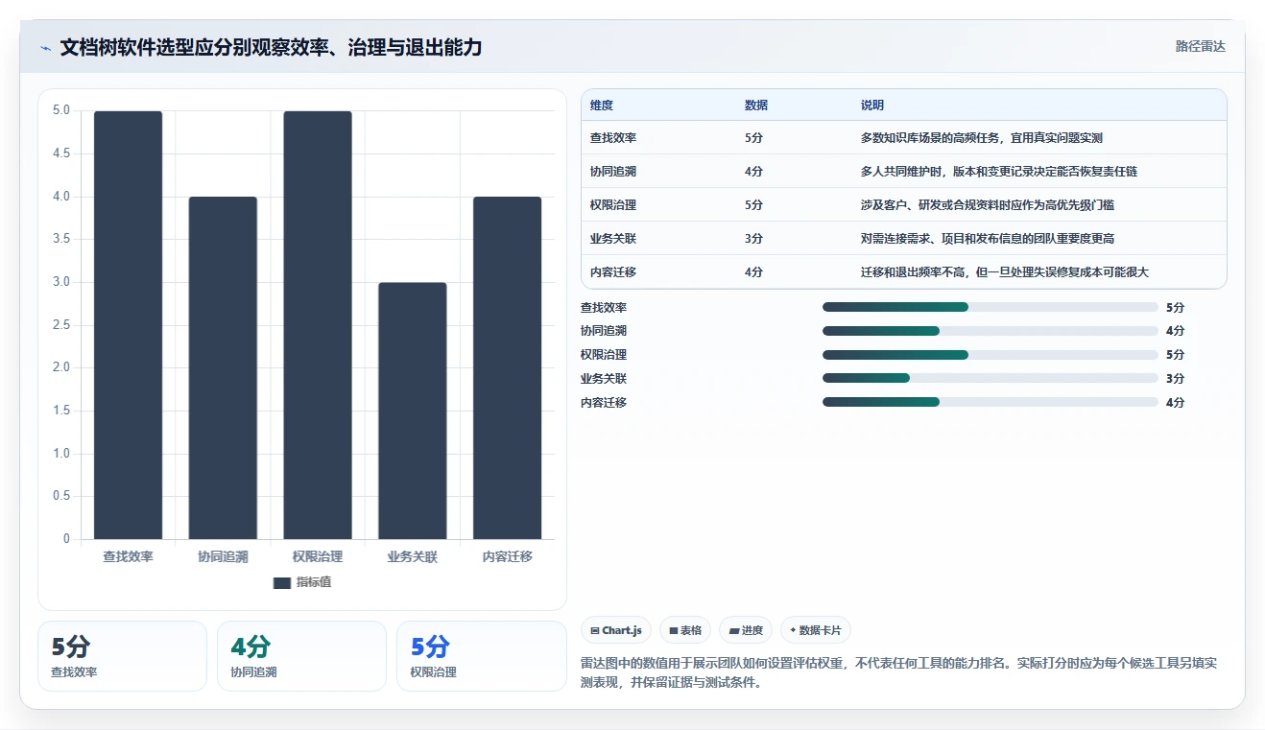
Task: Click the 查找效率 progress bar
Action: coord(991,307)
